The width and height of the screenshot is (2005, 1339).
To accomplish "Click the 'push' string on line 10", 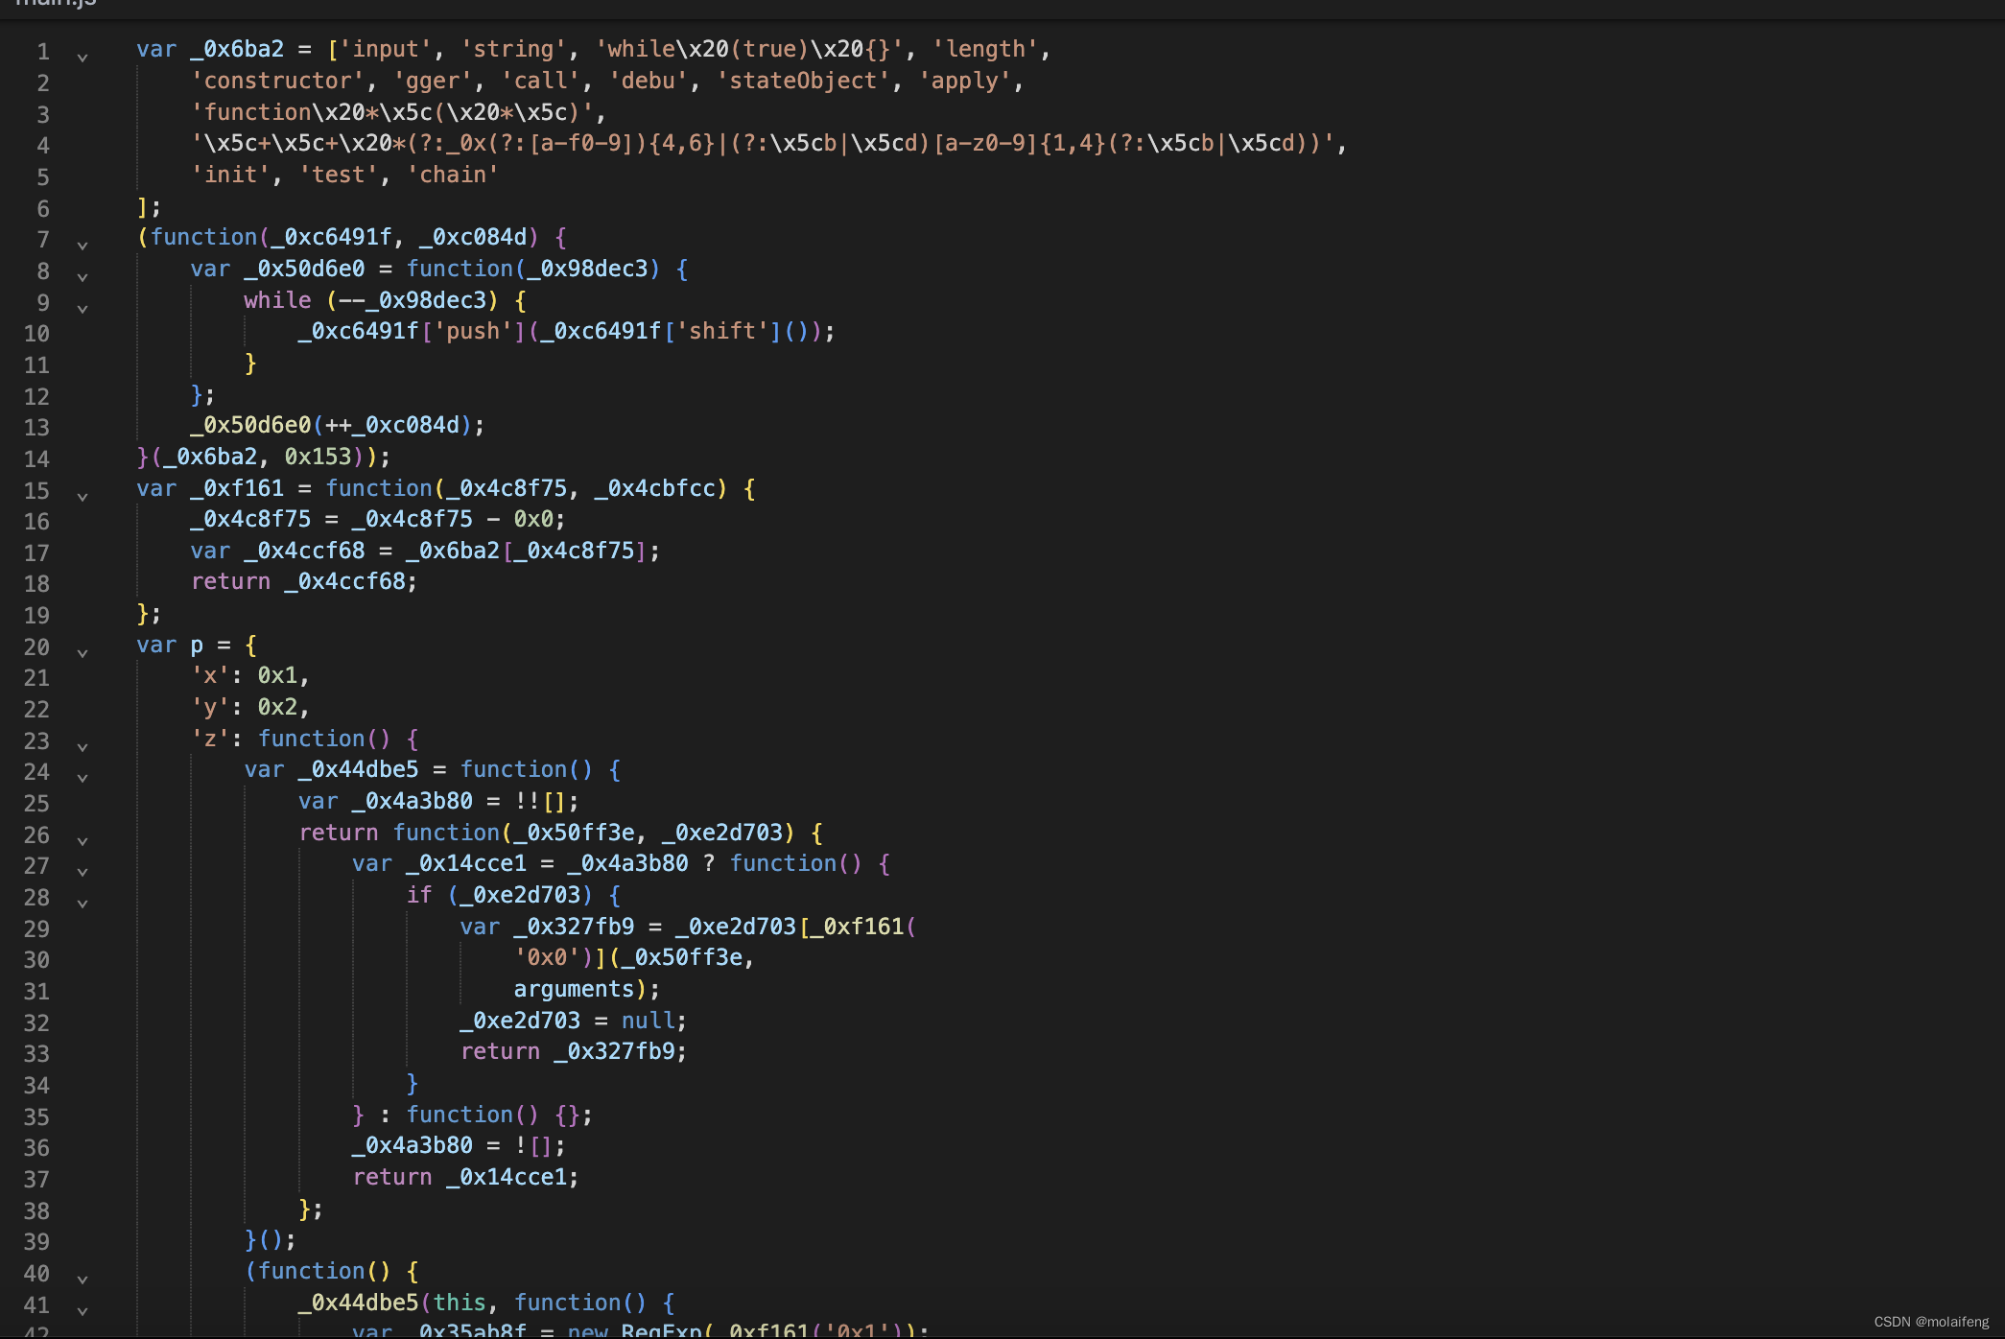I will pyautogui.click(x=473, y=331).
